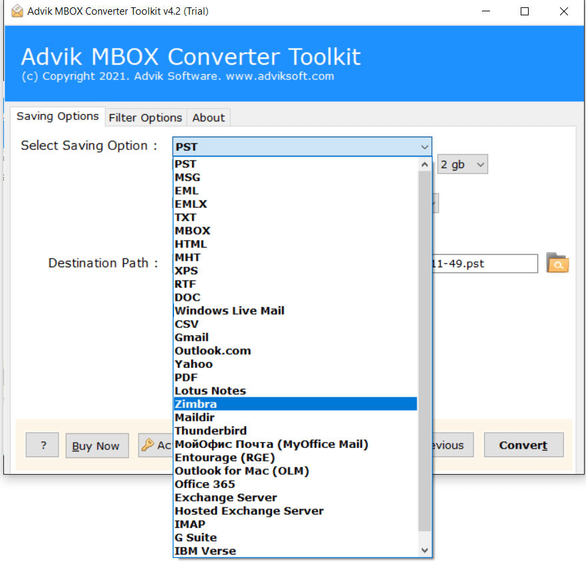586x562 pixels.
Task: Open the 2 gb split size dropdown
Action: point(462,164)
